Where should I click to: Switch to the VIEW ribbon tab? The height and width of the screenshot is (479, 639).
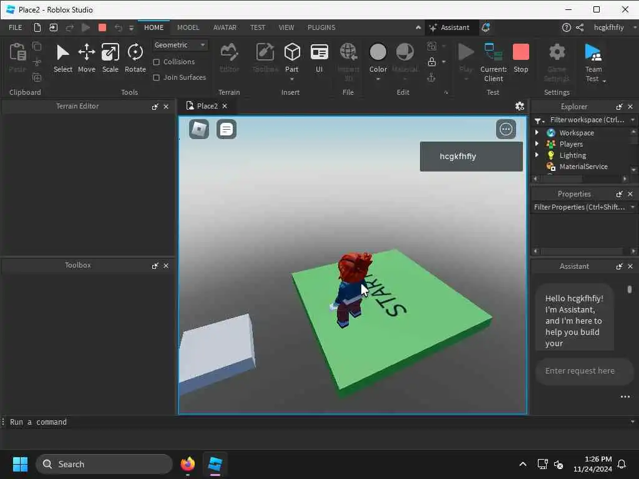286,27
